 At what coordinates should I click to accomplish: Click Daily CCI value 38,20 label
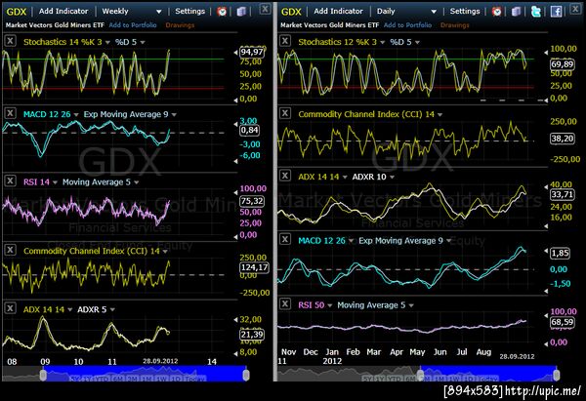tap(563, 139)
